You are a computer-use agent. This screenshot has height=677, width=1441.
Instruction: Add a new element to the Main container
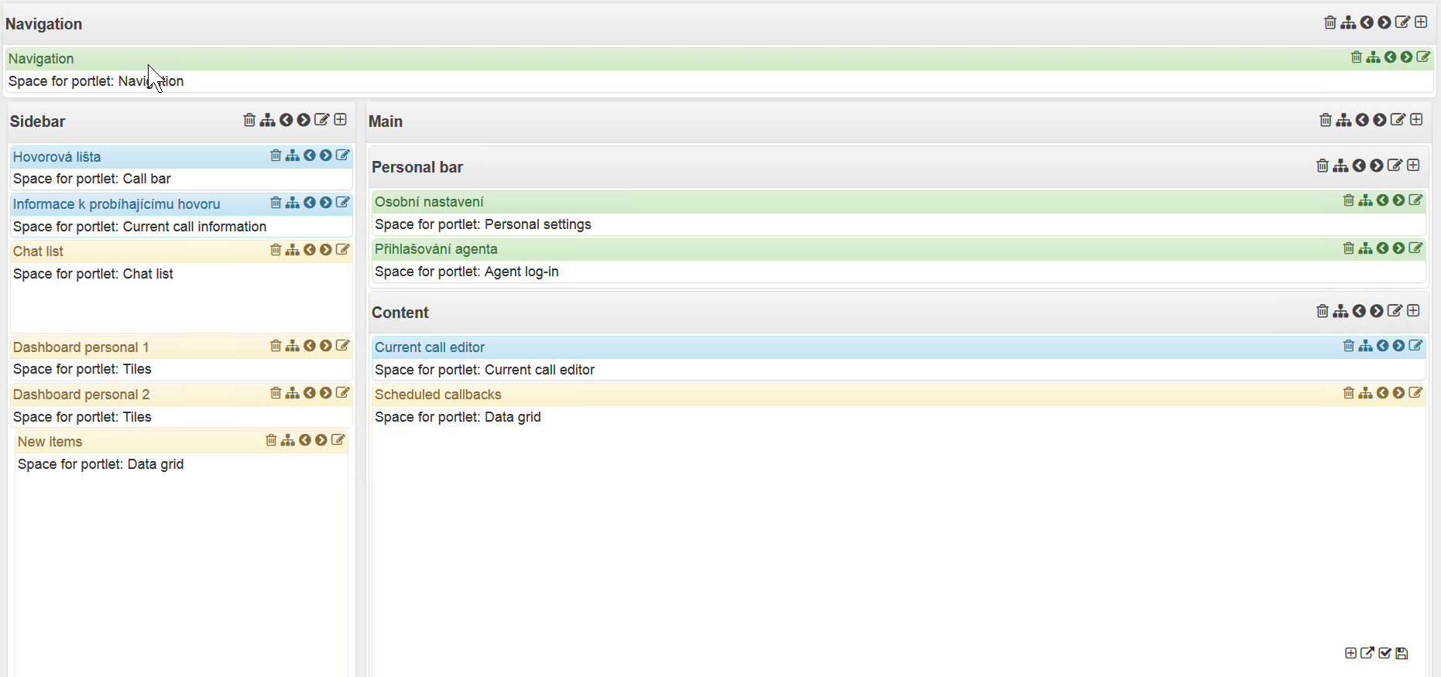(x=1416, y=119)
